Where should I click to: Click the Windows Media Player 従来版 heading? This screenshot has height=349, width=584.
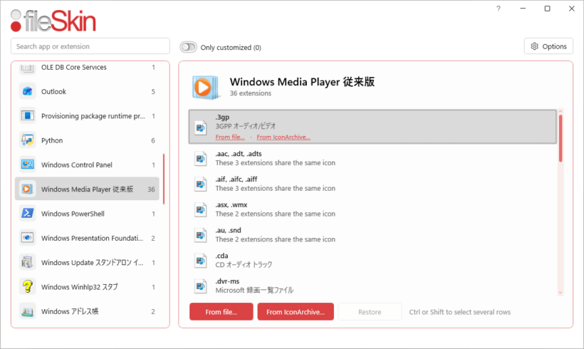click(x=302, y=82)
